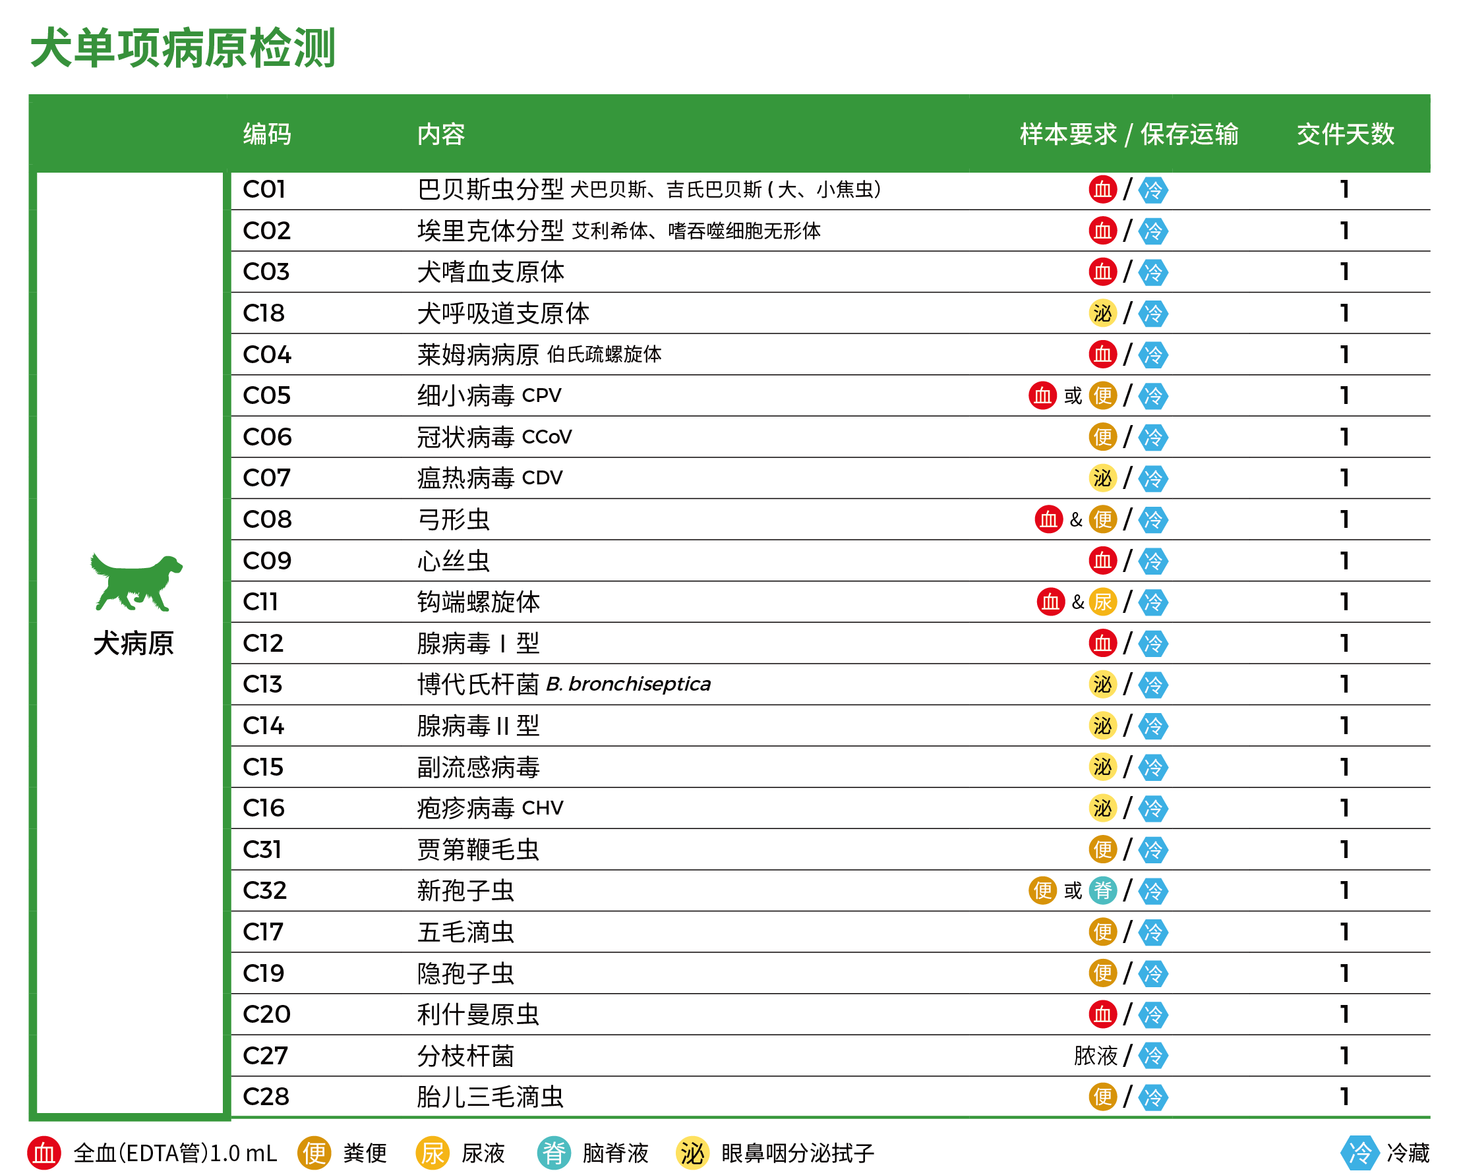Select the 利什曼原虫 entry in row C20

[478, 1014]
